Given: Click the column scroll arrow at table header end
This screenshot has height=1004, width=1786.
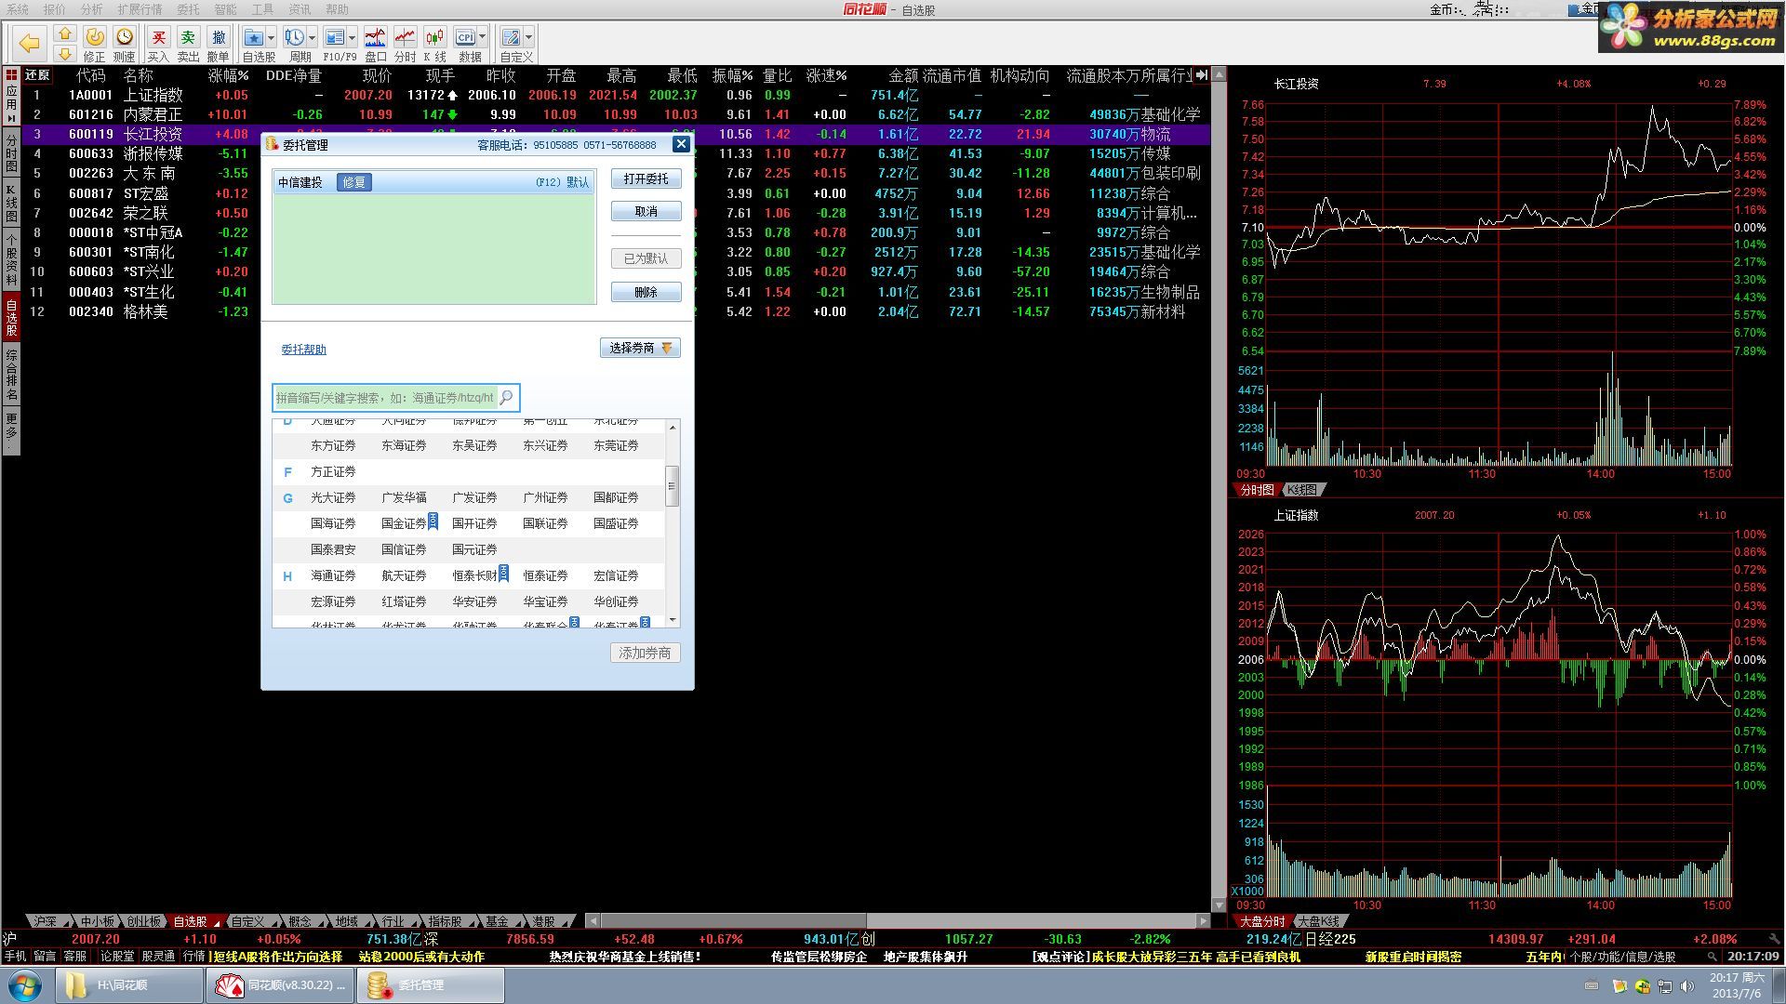Looking at the screenshot, I should [x=1202, y=74].
